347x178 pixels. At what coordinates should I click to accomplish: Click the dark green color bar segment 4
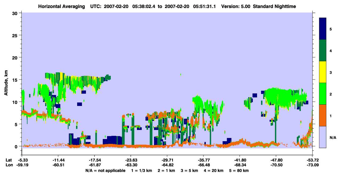(323, 50)
